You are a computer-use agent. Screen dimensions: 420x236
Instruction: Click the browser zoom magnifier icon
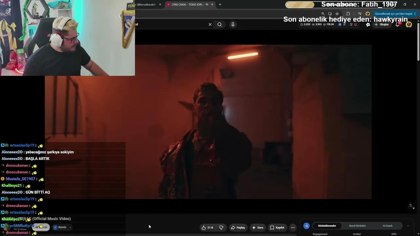pos(323,14)
